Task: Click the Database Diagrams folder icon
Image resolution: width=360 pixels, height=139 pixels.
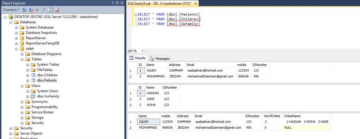Action: (28, 54)
